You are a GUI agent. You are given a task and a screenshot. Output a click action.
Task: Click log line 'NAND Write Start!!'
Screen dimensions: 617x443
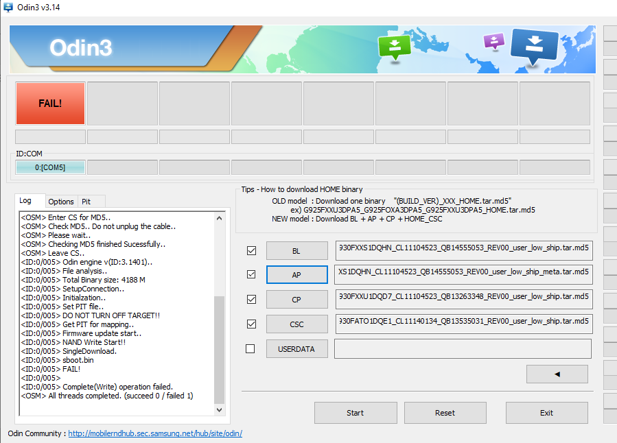[x=73, y=342]
